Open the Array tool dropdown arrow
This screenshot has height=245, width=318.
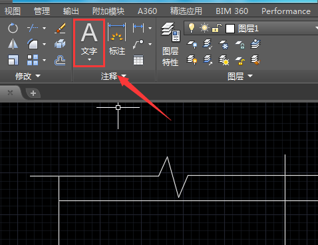[44, 60]
